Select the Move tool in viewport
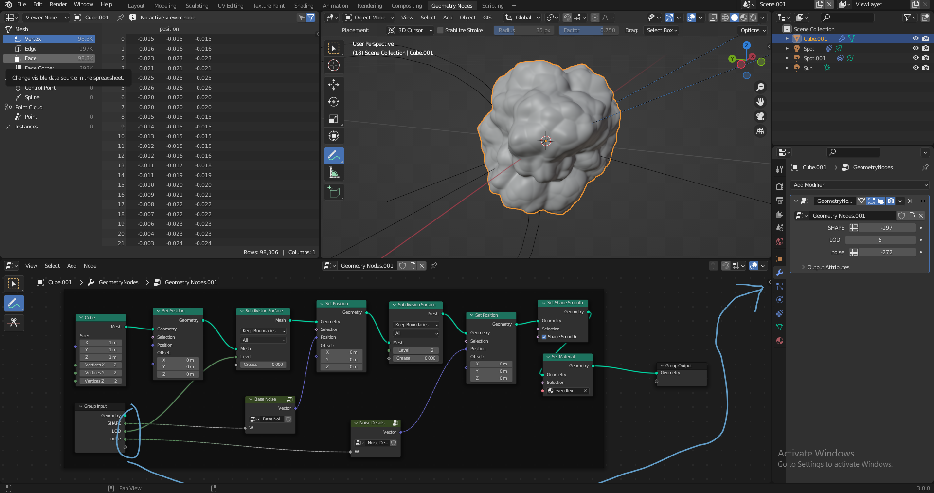 pyautogui.click(x=334, y=85)
